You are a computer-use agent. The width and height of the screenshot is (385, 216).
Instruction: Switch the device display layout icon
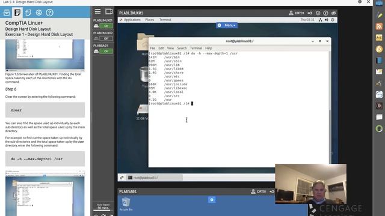click(x=109, y=11)
